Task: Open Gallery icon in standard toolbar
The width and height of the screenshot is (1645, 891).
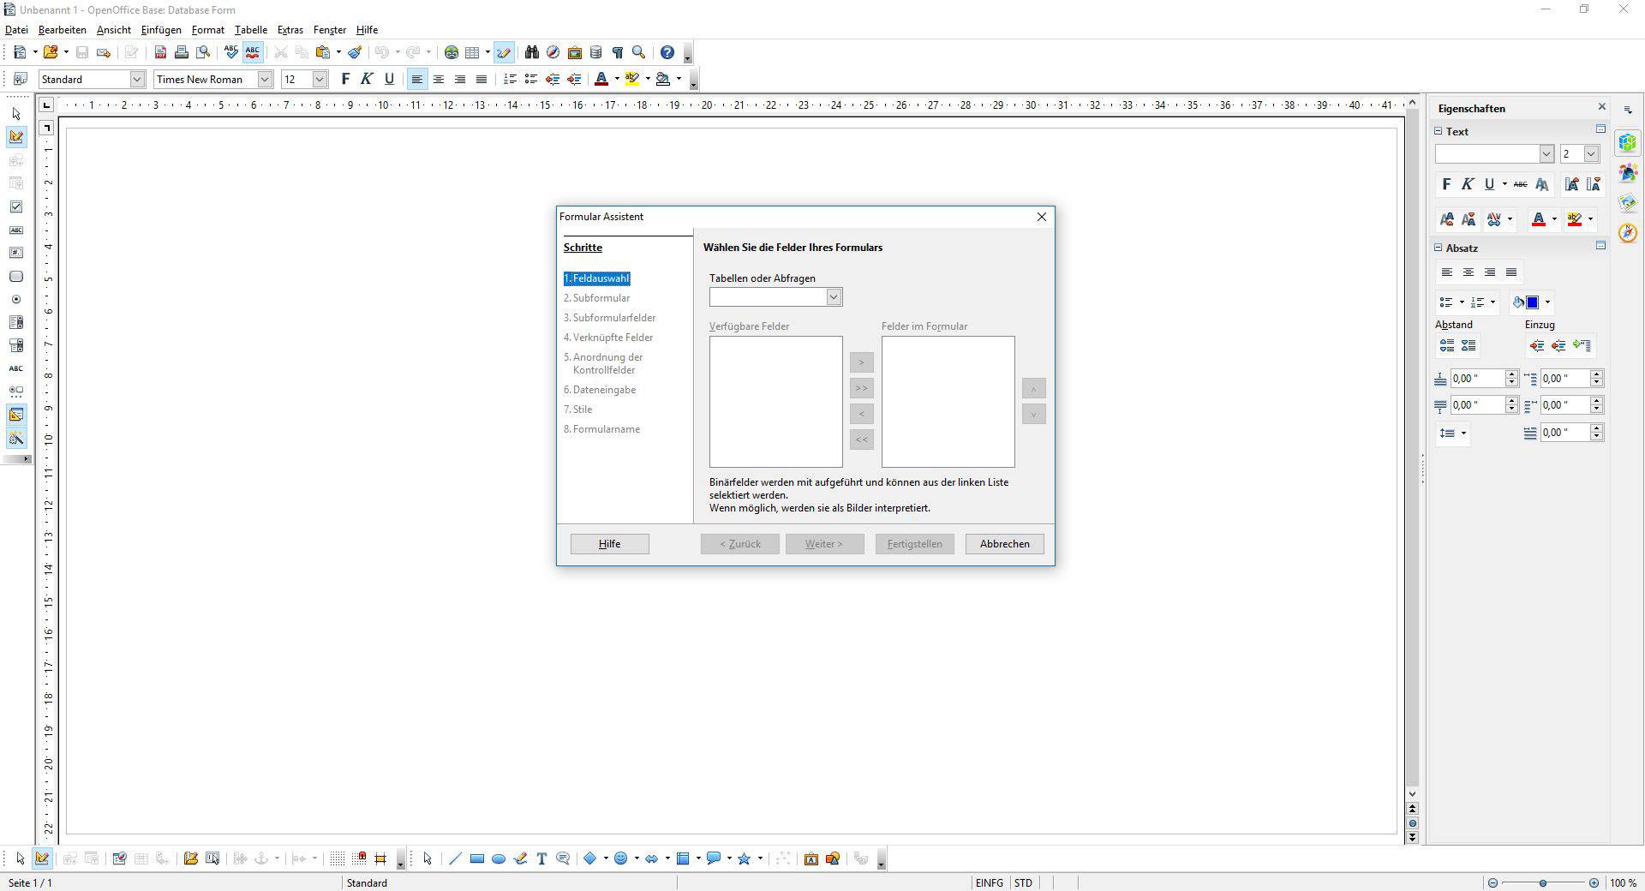Action: [575, 52]
